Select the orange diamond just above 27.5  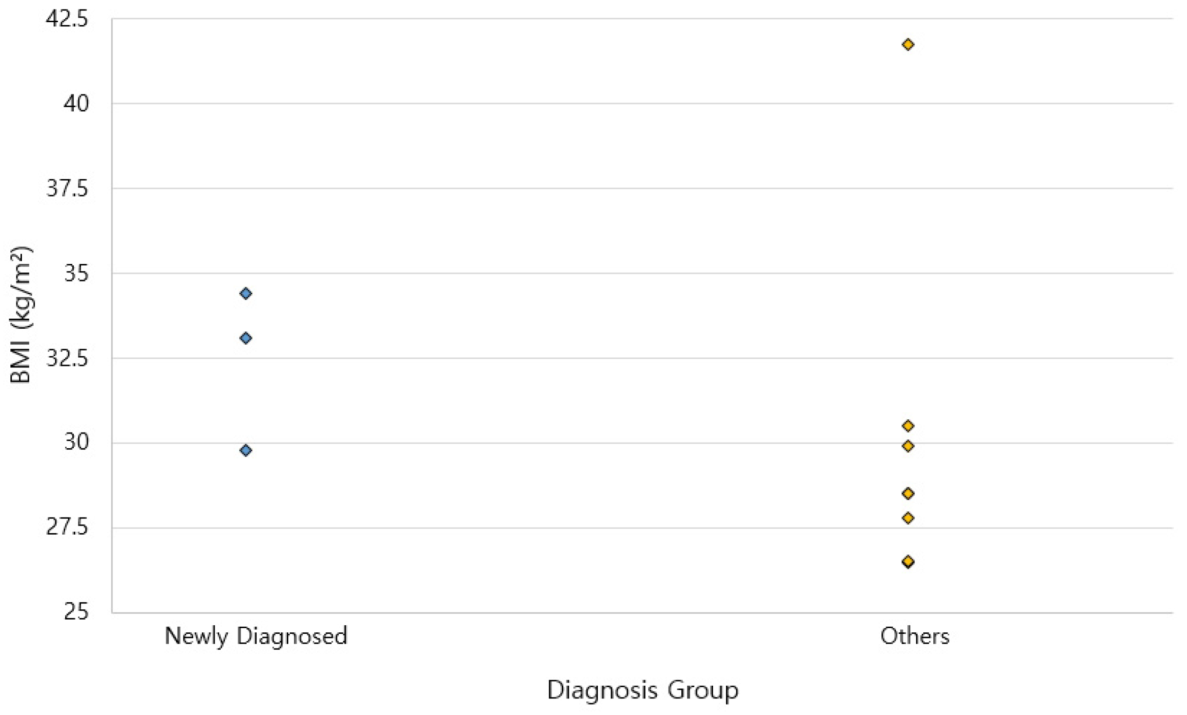coord(908,518)
